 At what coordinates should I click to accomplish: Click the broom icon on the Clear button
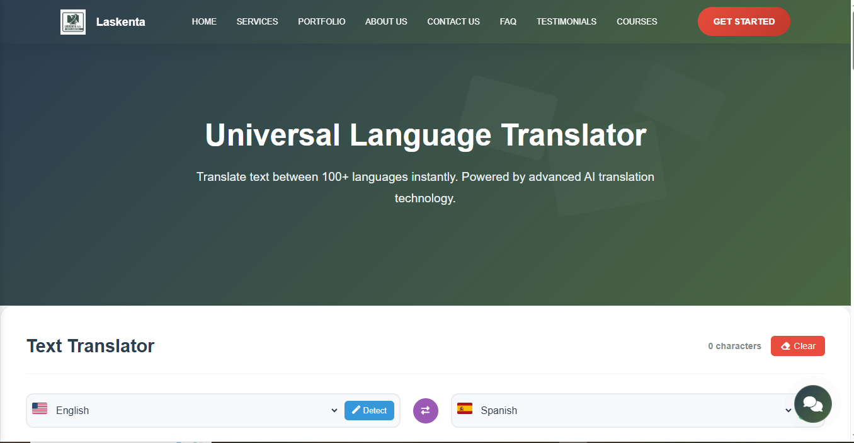pyautogui.click(x=786, y=345)
